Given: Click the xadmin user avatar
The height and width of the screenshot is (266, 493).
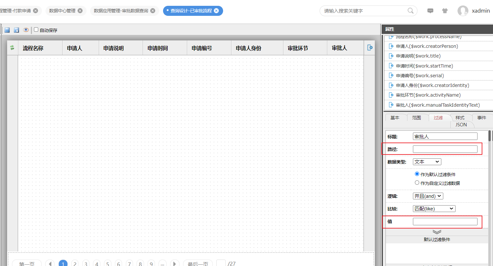Looking at the screenshot, I should point(463,11).
